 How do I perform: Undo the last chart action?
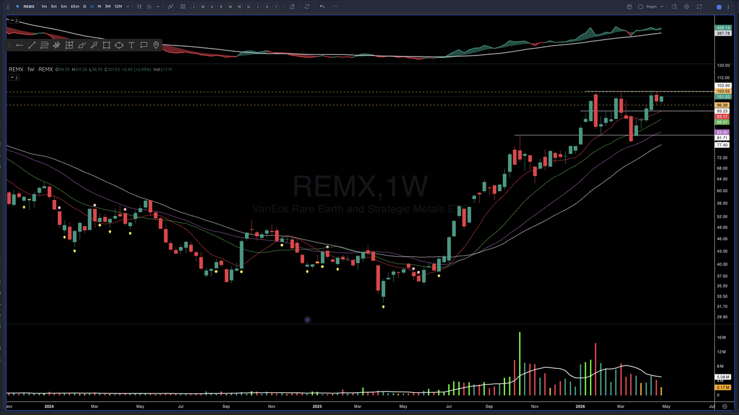(x=322, y=6)
